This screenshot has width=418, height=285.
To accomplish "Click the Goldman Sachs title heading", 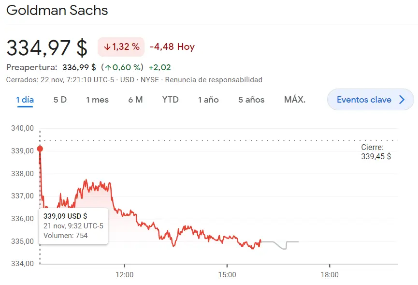I will pos(57,10).
